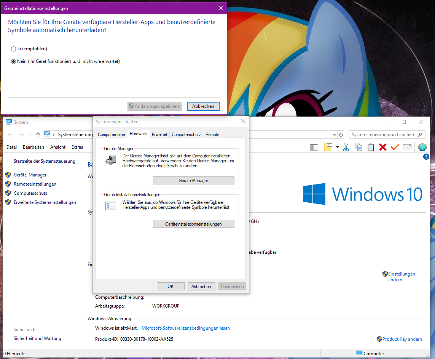The width and height of the screenshot is (435, 359).
Task: Open the Extras menu
Action: (77, 147)
